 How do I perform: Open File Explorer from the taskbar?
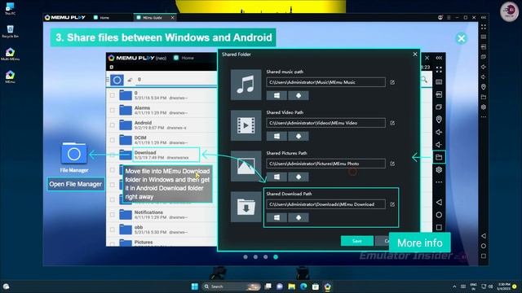click(292, 286)
